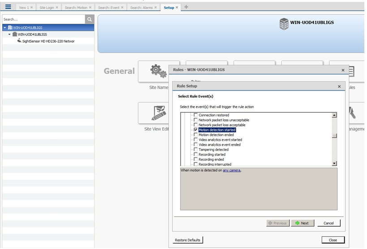Image resolution: width=367 pixels, height=249 pixels.
Task: Close the Rule Setup dialog
Action: pos(339,87)
